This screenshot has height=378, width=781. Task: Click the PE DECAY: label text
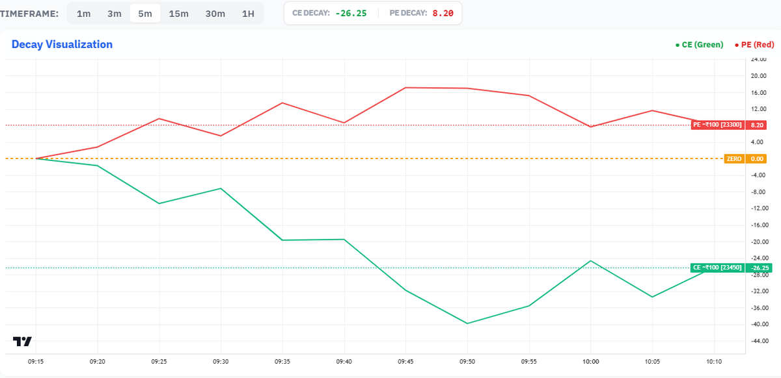pyautogui.click(x=408, y=13)
